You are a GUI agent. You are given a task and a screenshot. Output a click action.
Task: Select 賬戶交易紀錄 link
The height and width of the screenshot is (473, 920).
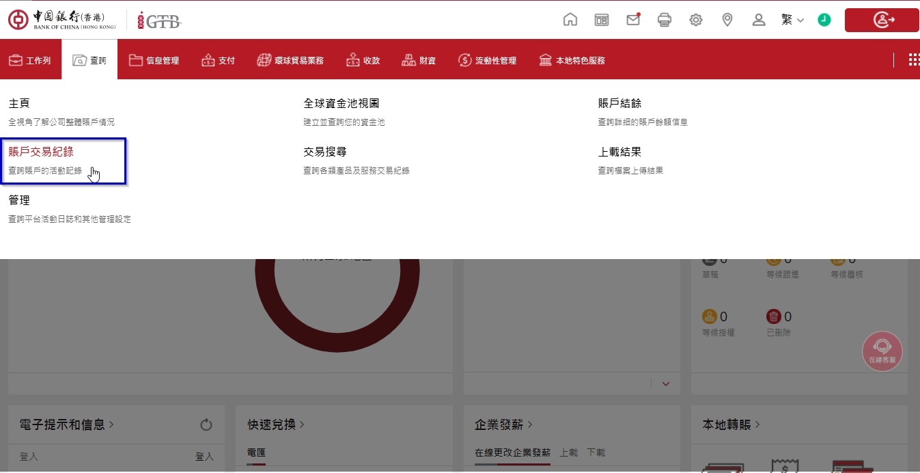pyautogui.click(x=41, y=152)
